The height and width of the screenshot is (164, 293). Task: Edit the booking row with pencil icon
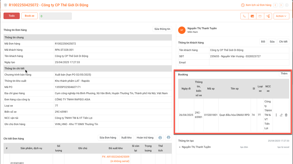point(281,115)
